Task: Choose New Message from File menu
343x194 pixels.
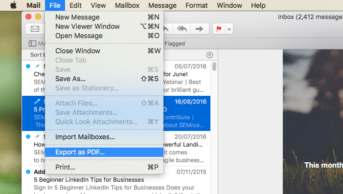Action: coord(104,17)
